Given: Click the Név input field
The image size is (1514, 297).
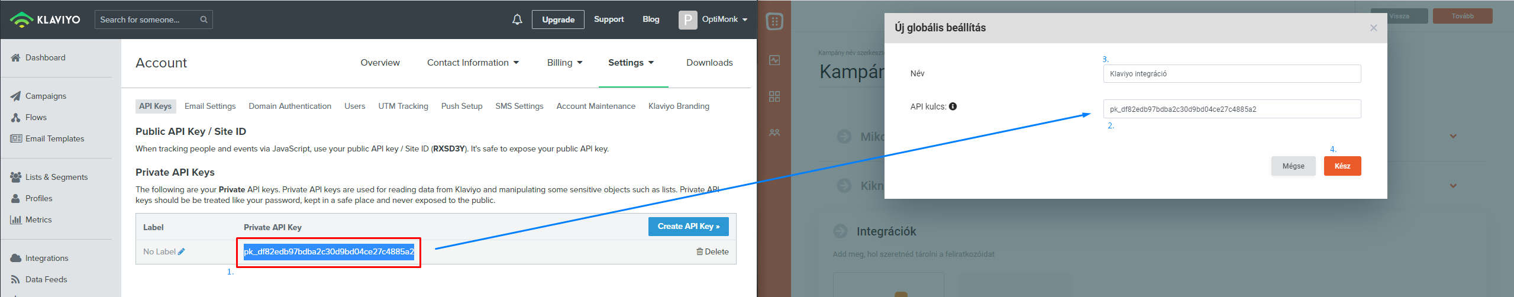Looking at the screenshot, I should click(x=1232, y=74).
